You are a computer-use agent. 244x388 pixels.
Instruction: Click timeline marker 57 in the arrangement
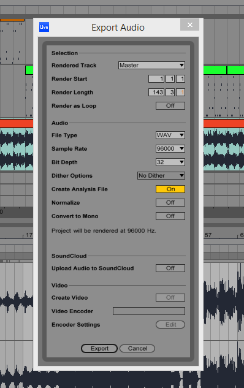(208, 235)
